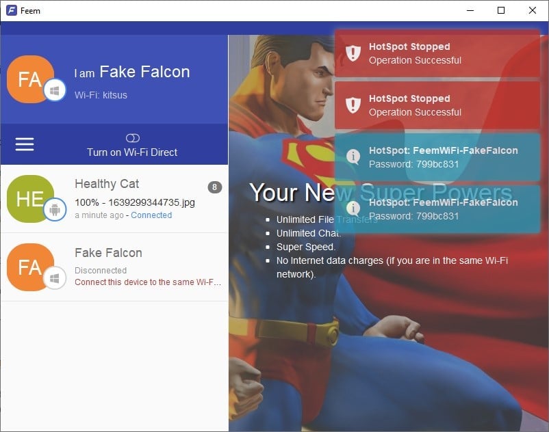Click the unread count badge showing 8

tap(214, 187)
